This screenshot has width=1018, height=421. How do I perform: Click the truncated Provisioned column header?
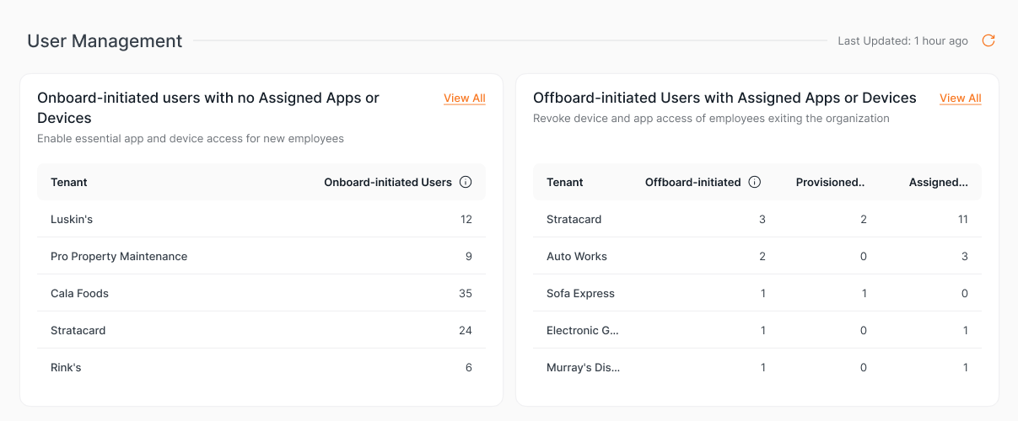[831, 182]
